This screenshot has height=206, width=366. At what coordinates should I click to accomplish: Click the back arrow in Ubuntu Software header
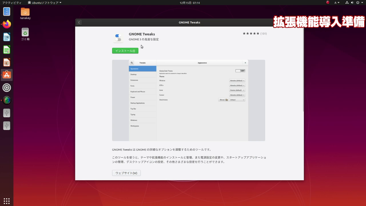coord(79,22)
